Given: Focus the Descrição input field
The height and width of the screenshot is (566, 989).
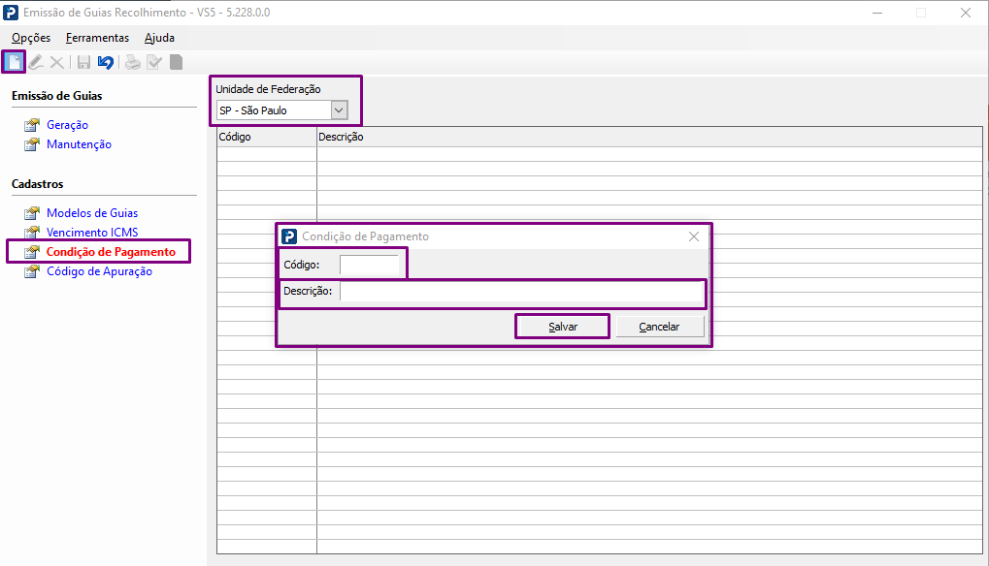Looking at the screenshot, I should 521,292.
